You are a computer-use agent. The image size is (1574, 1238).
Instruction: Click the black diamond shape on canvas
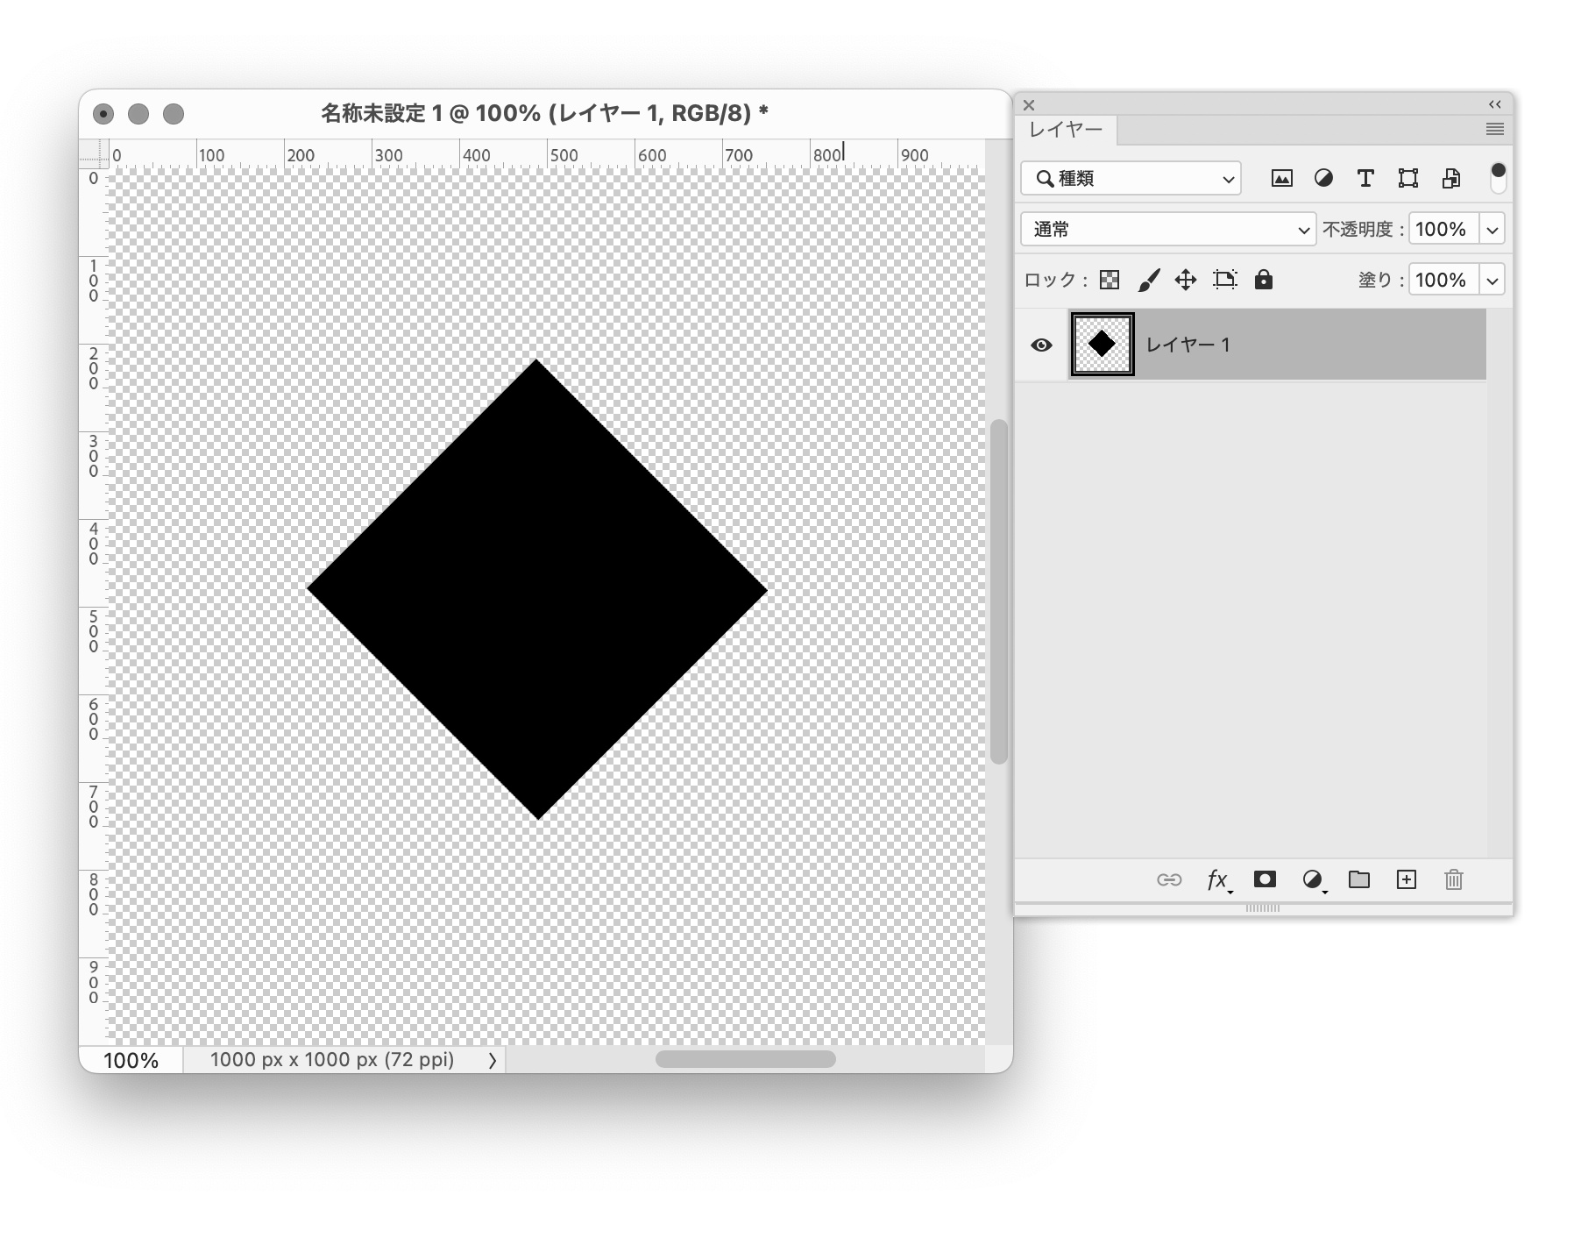[x=537, y=589]
